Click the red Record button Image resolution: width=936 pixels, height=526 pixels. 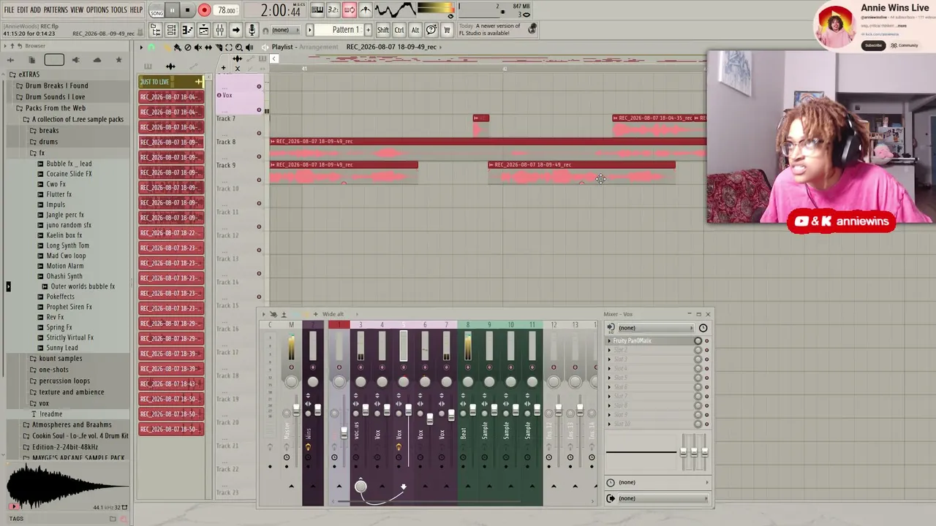(204, 10)
